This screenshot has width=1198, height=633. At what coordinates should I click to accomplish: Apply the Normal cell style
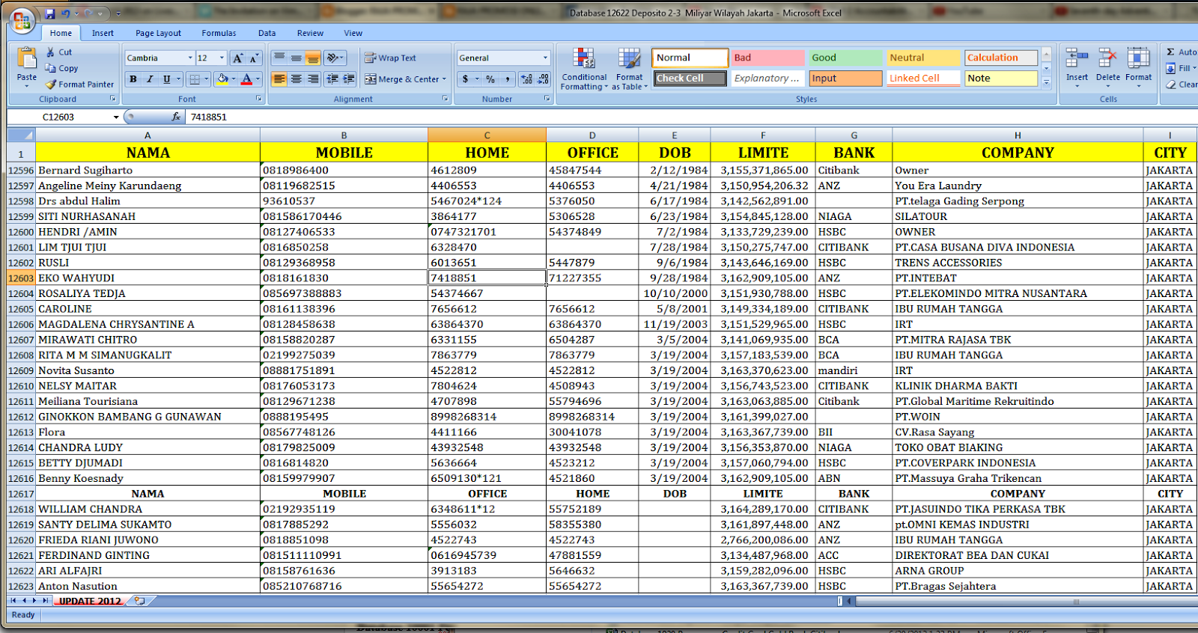click(x=690, y=58)
